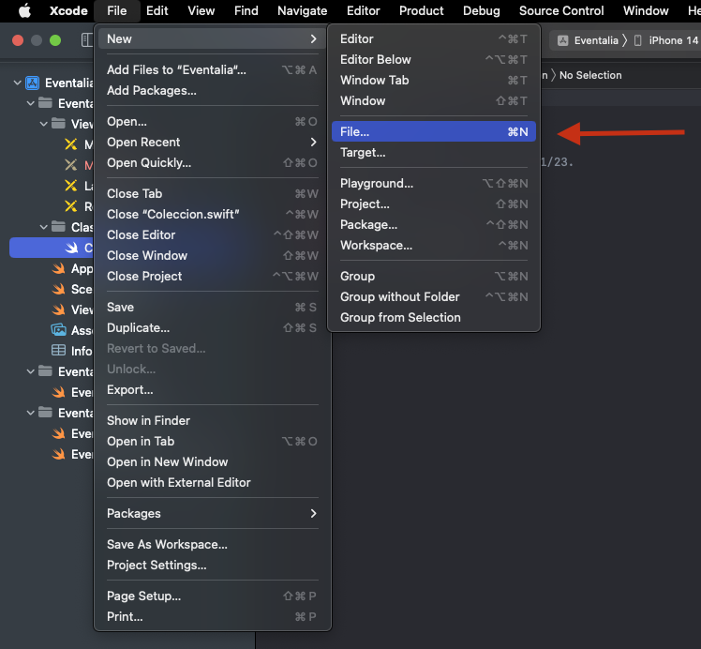Click Save As Workspace…
The image size is (701, 649).
[x=213, y=544]
